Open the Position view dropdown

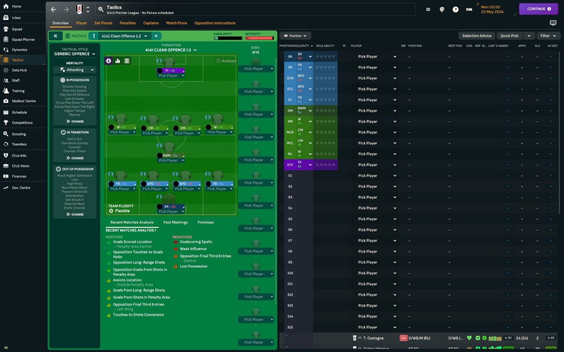295,36
